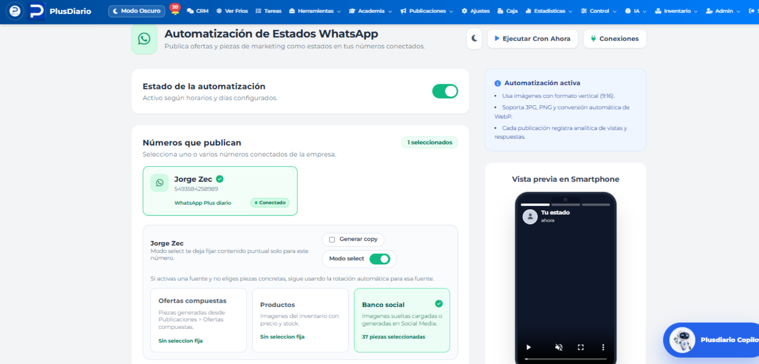Click the green verified check next to Jorge Zec
This screenshot has width=759, height=364.
pyautogui.click(x=220, y=179)
